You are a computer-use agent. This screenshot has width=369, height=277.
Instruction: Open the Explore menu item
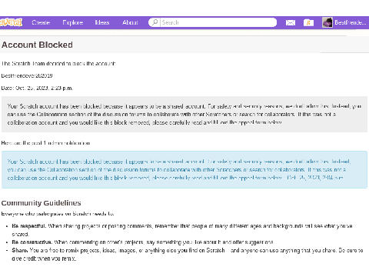pyautogui.click(x=73, y=22)
